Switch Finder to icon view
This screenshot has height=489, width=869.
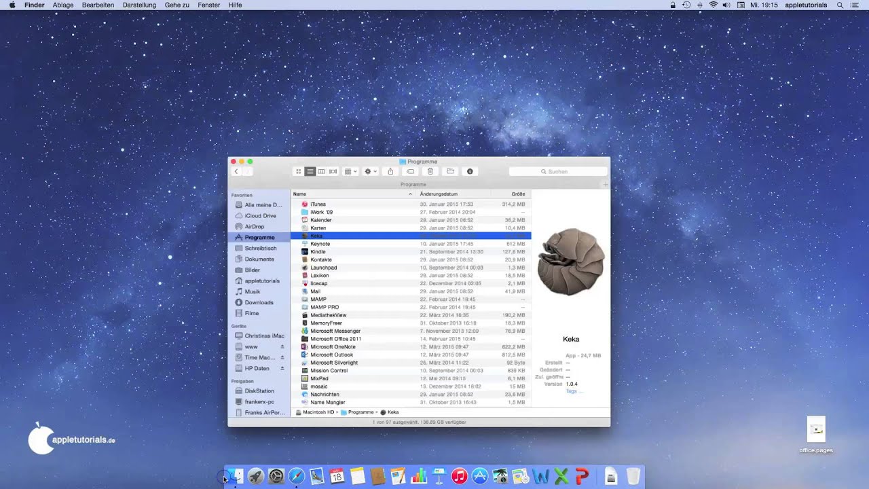tap(299, 172)
